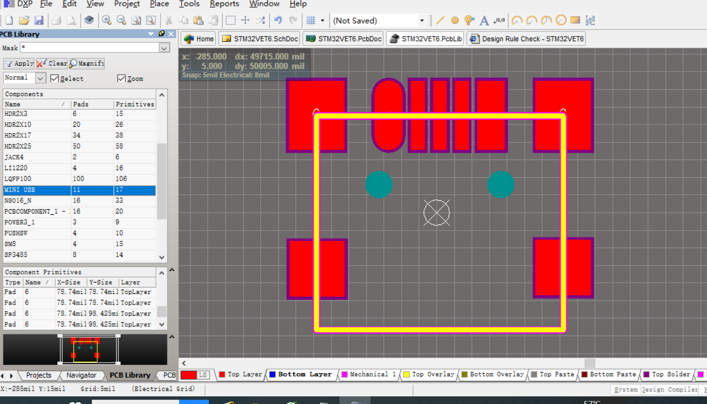The width and height of the screenshot is (707, 404).
Task: Click the footprint preview thumbnail
Action: [x=86, y=350]
